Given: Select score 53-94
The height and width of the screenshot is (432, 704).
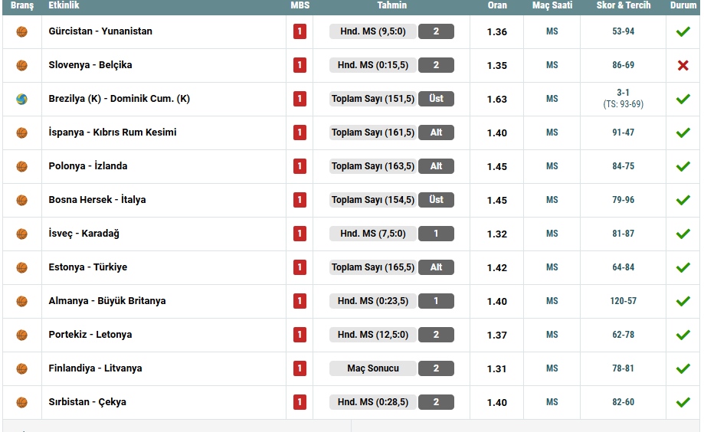Looking at the screenshot, I should click(x=624, y=31).
